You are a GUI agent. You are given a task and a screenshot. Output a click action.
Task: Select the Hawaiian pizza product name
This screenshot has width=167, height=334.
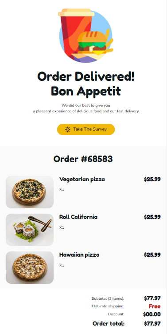pos(79,255)
